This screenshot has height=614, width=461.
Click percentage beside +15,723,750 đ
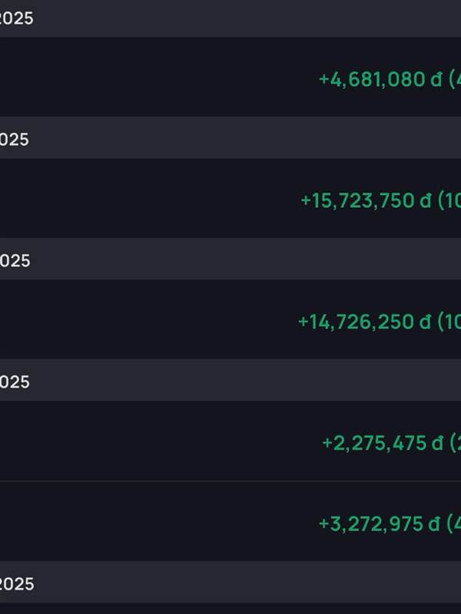[449, 200]
